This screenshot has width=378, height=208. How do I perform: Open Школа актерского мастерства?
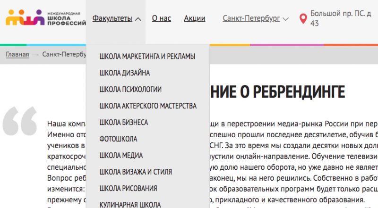coord(148,106)
